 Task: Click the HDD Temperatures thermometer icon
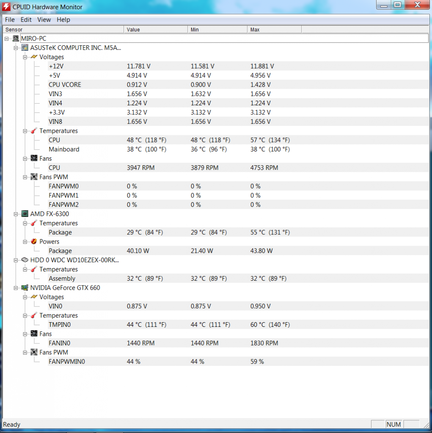(x=34, y=269)
